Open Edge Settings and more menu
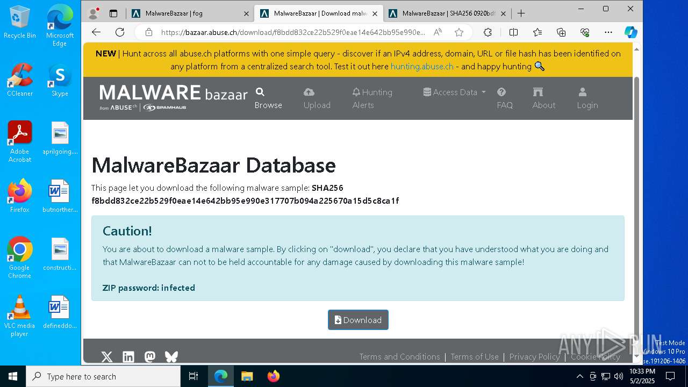This screenshot has height=387, width=688. (608, 32)
